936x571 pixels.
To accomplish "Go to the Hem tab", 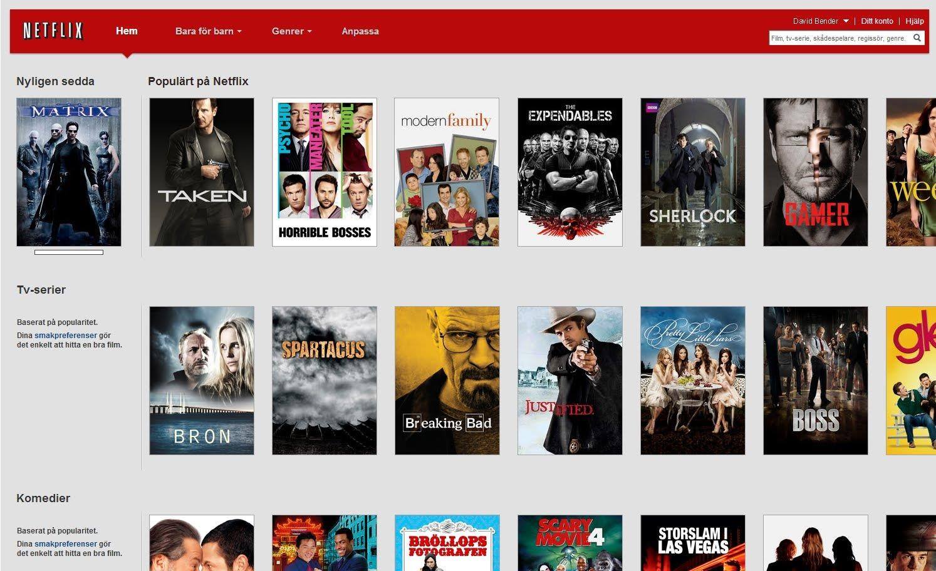I will pos(127,31).
